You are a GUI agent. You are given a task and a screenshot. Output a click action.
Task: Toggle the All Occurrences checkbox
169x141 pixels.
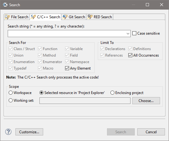[x=130, y=55]
